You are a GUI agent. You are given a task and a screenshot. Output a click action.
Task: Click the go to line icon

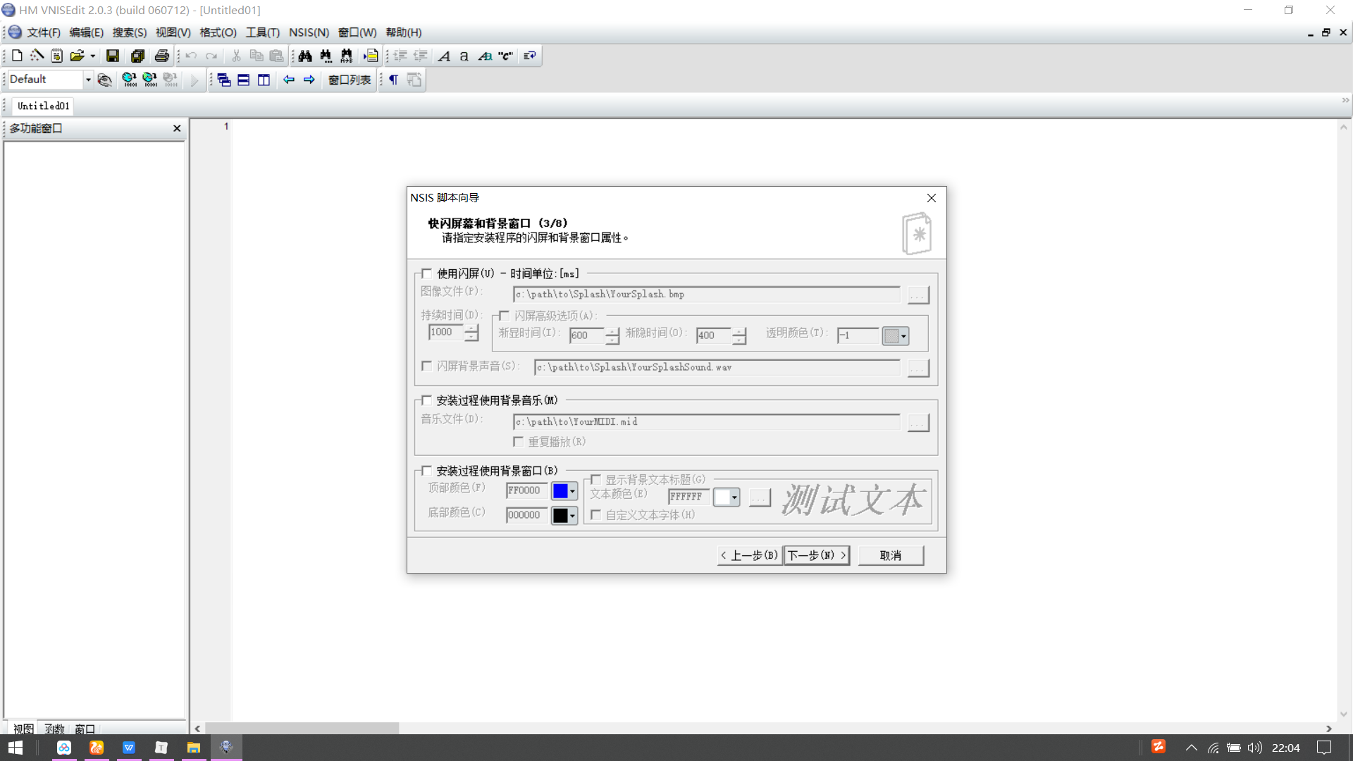371,56
